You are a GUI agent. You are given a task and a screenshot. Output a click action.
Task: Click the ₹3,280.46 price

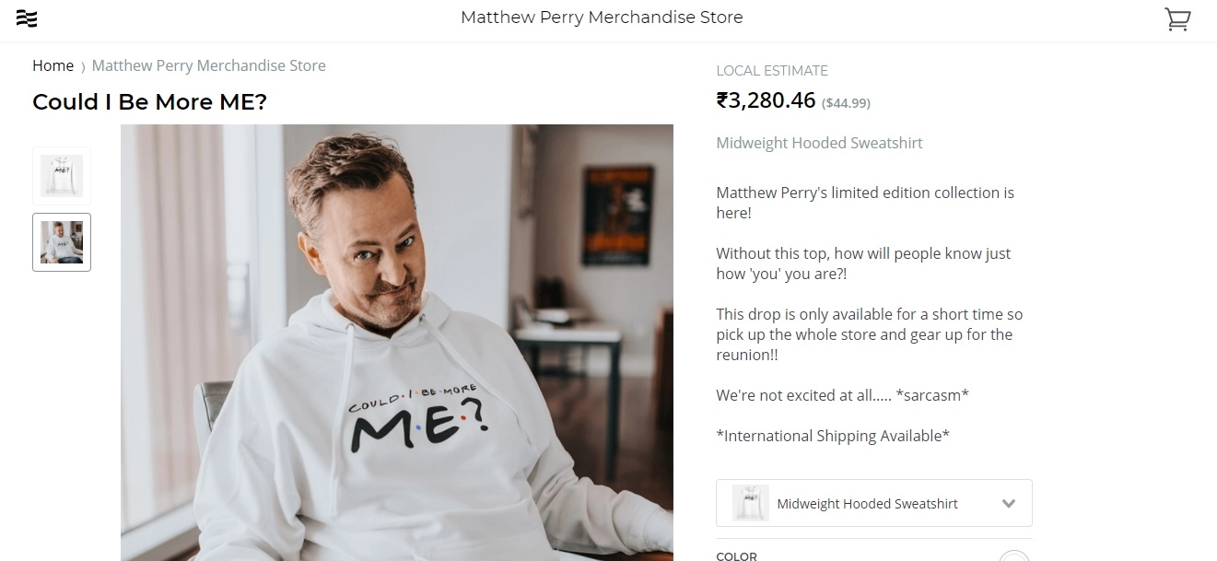[766, 99]
